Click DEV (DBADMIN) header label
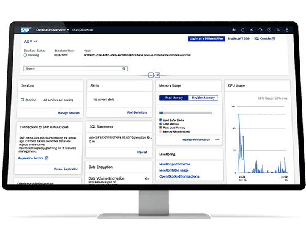The image size is (306, 240). (83, 30)
